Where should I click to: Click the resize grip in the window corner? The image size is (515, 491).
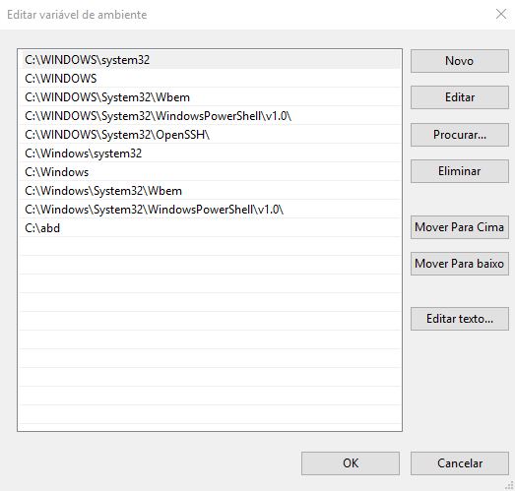click(510, 486)
